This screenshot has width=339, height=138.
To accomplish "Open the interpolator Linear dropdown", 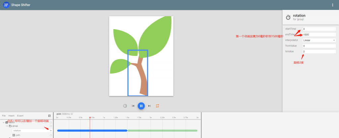I will (x=319, y=40).
